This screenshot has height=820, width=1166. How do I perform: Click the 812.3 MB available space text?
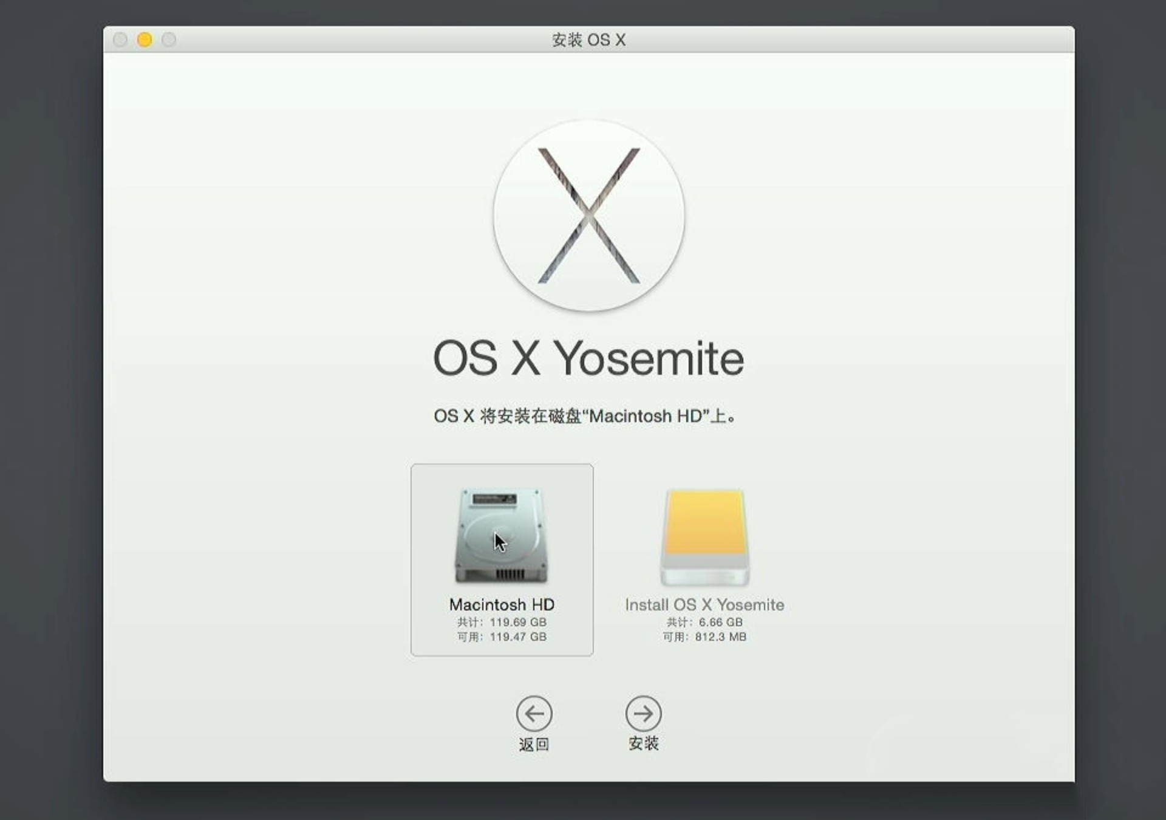click(720, 637)
